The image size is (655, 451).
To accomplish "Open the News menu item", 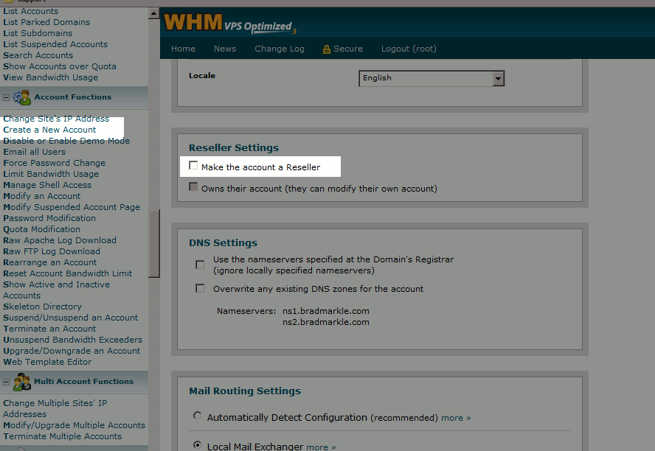I will [225, 49].
